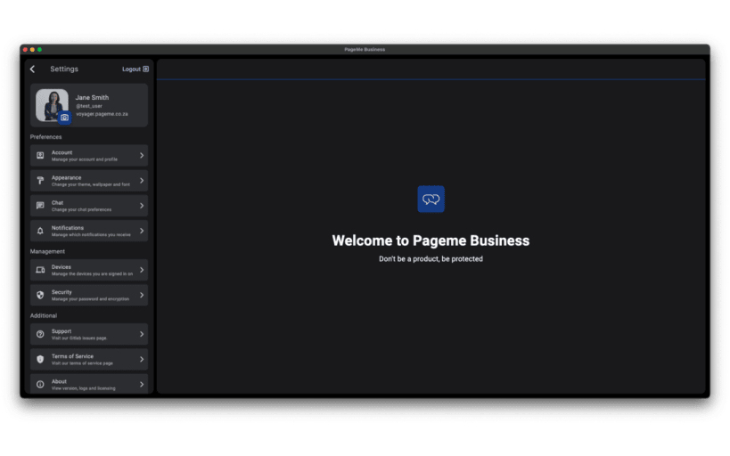Screen dimensions: 730x456
Task: Click the logout exit icon
Action: (145, 69)
